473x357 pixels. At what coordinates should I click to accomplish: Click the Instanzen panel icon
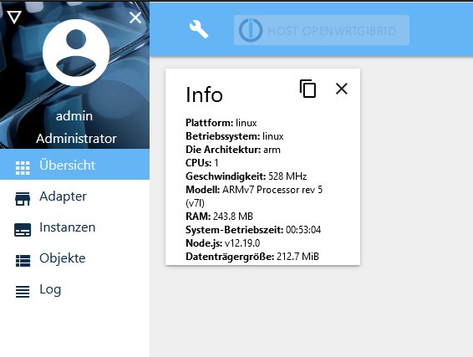coord(23,230)
